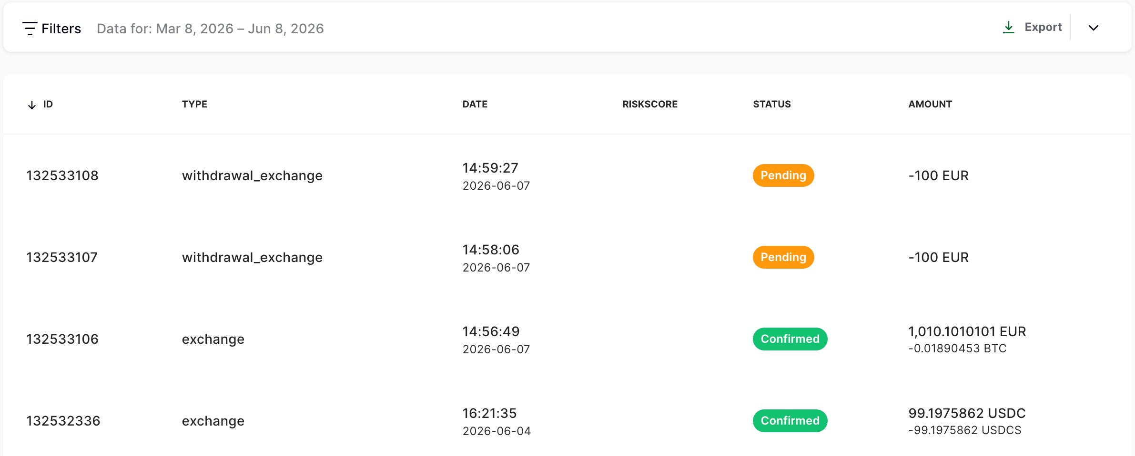
Task: Click the Filters label
Action: click(61, 29)
